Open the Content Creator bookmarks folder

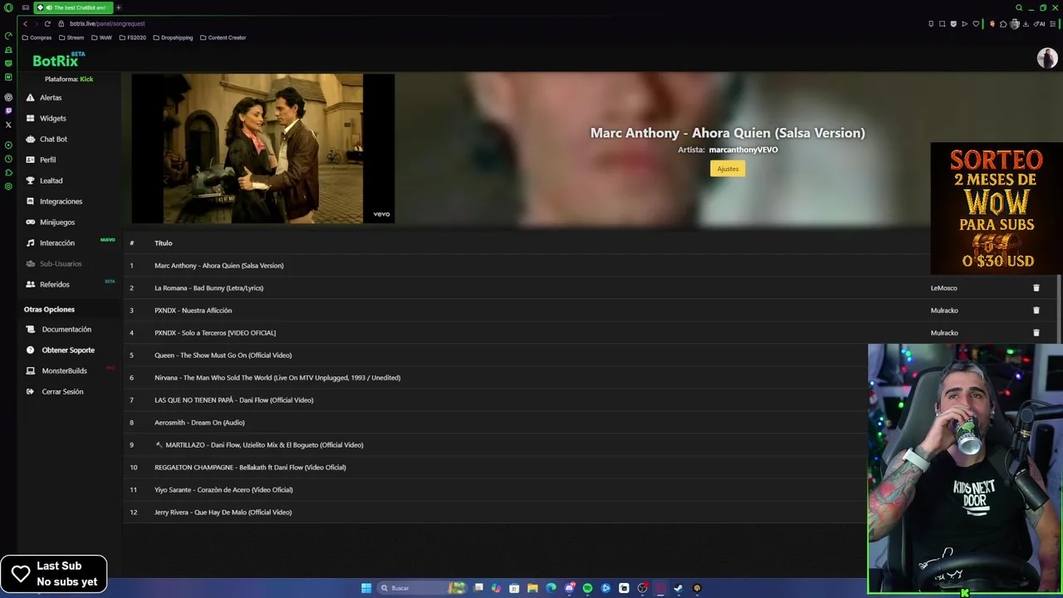click(223, 37)
